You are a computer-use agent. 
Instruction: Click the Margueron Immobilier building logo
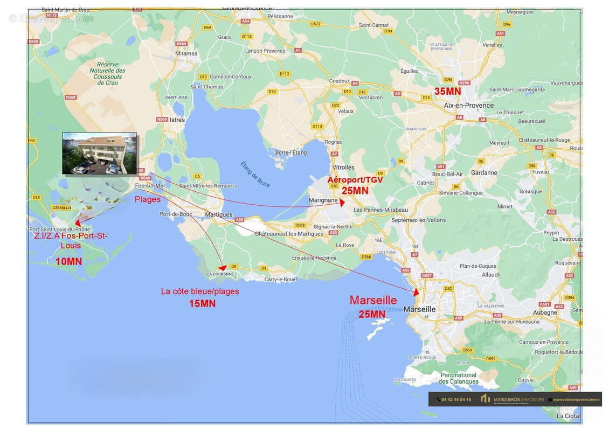486,399
